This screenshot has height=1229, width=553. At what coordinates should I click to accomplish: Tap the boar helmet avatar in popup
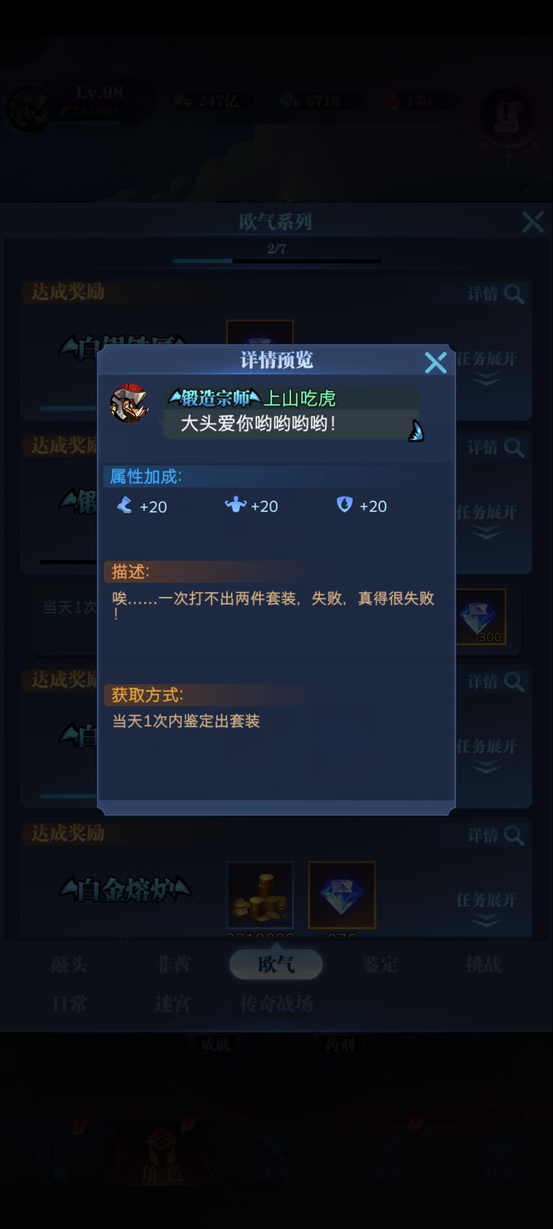pos(130,404)
